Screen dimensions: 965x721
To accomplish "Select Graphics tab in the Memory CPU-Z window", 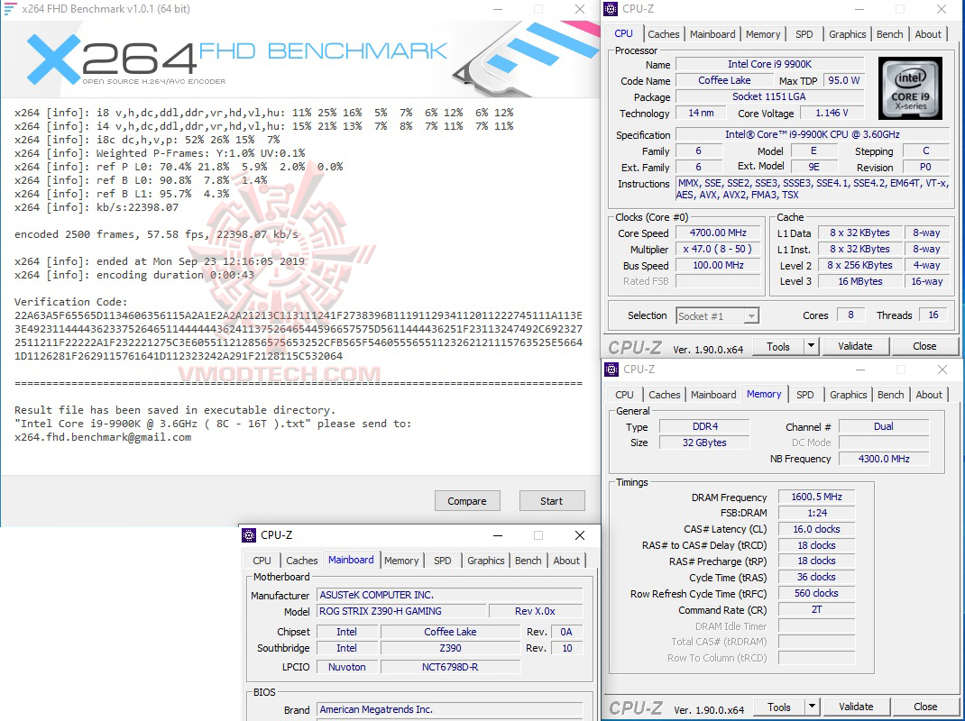I will (x=848, y=395).
